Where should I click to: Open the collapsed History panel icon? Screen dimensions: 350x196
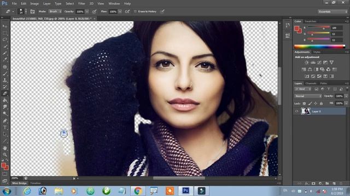click(x=288, y=26)
